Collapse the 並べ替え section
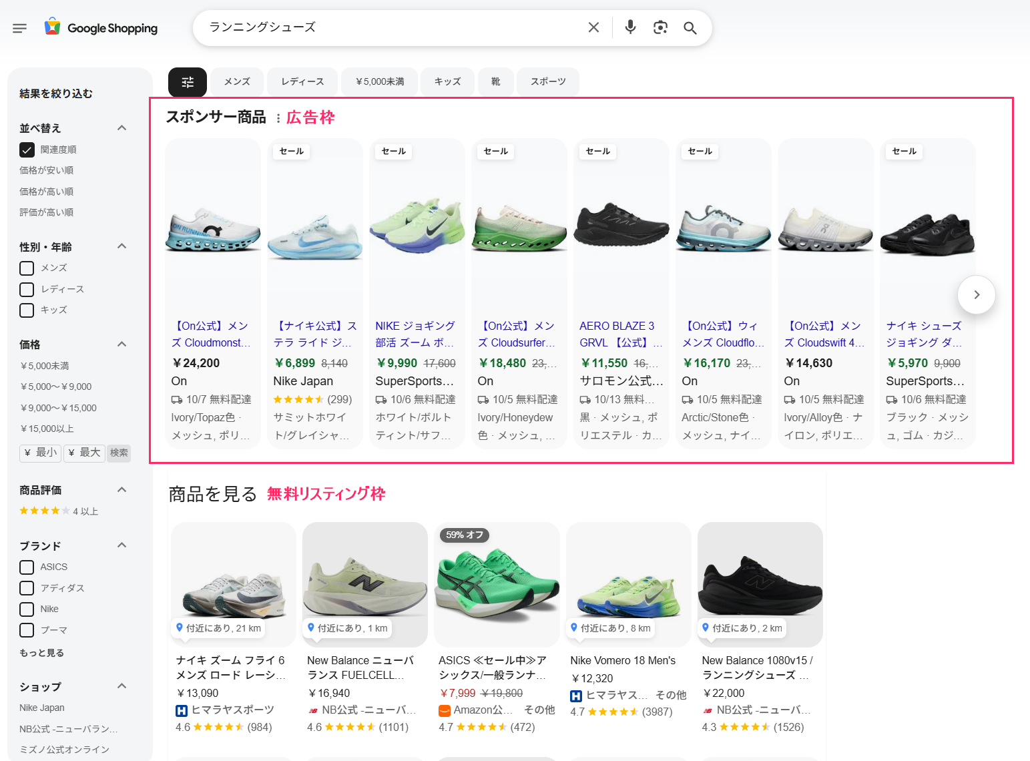Viewport: 1030px width, 761px height. point(121,128)
